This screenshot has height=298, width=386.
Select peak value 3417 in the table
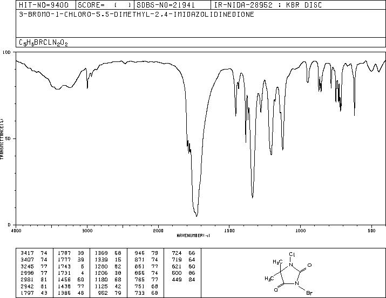(28, 253)
